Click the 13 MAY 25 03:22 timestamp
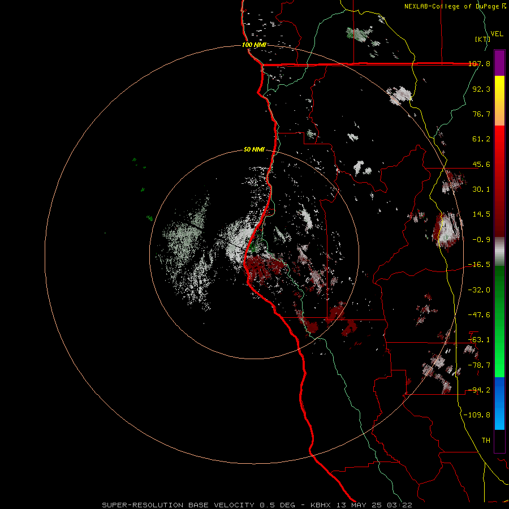Image resolution: width=509 pixels, height=509 pixels. (373, 505)
